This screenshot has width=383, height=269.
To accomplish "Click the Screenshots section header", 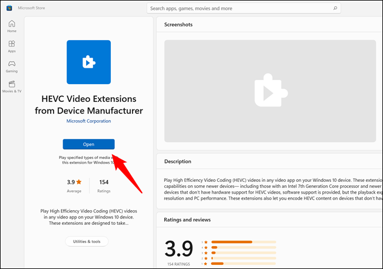I will pos(179,25).
